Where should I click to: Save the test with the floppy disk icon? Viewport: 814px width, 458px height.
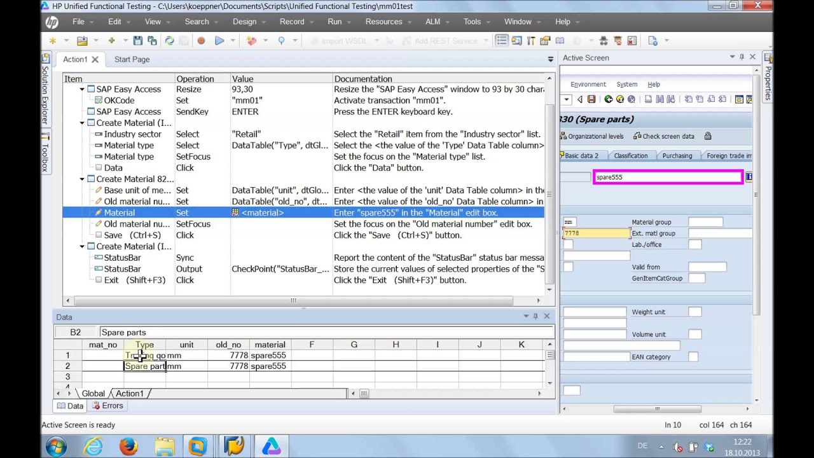coord(138,41)
